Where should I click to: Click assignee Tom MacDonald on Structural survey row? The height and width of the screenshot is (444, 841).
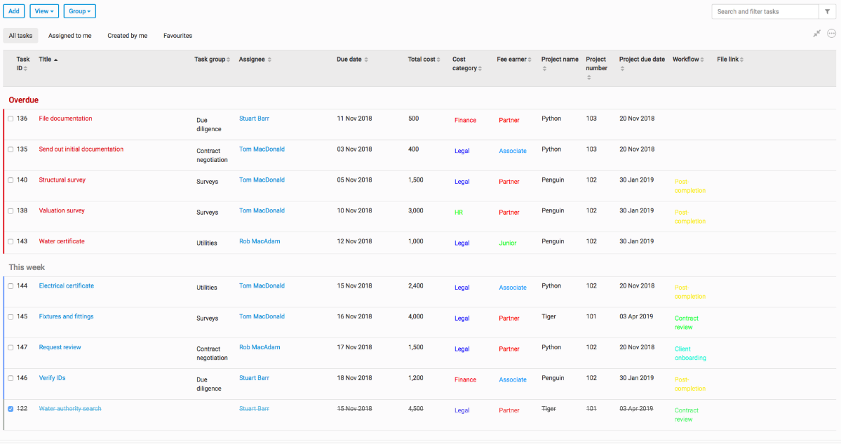tap(262, 180)
